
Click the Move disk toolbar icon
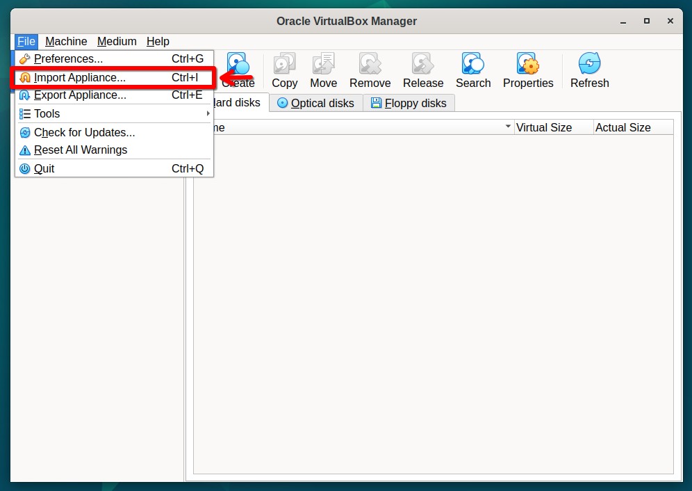(324, 64)
